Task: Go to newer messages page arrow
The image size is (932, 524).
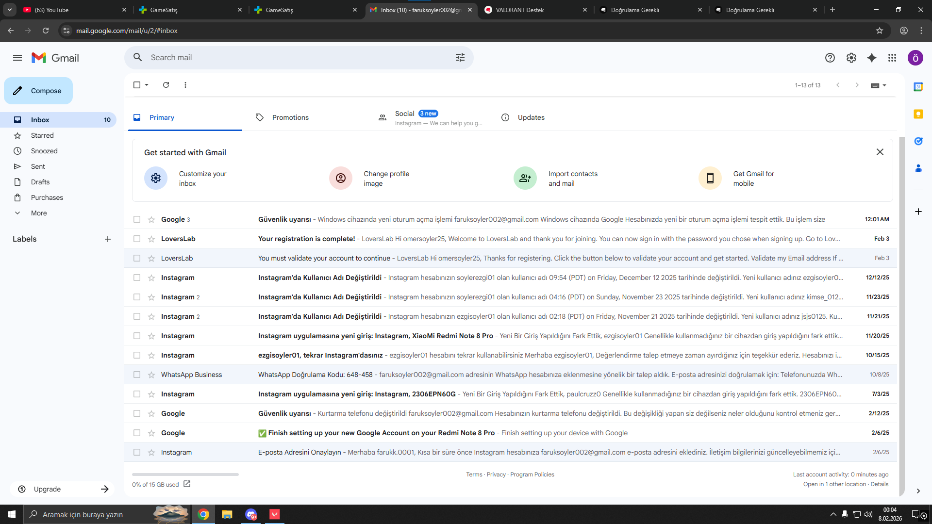Action: 838,85
